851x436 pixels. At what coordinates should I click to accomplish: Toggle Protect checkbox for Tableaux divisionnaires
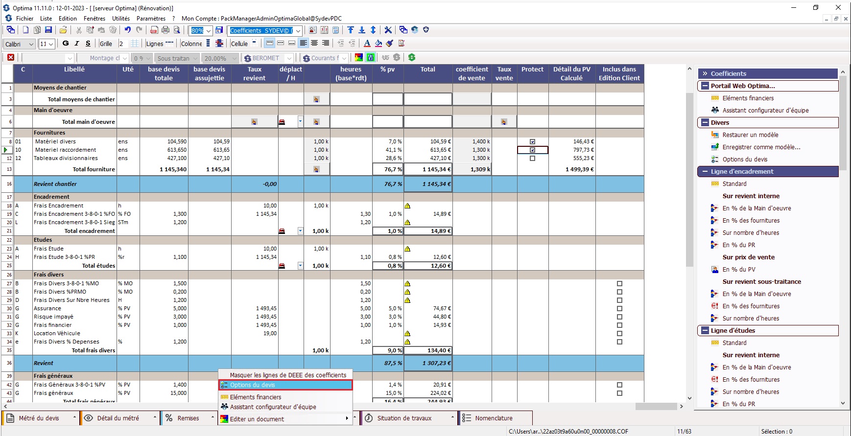click(x=532, y=159)
